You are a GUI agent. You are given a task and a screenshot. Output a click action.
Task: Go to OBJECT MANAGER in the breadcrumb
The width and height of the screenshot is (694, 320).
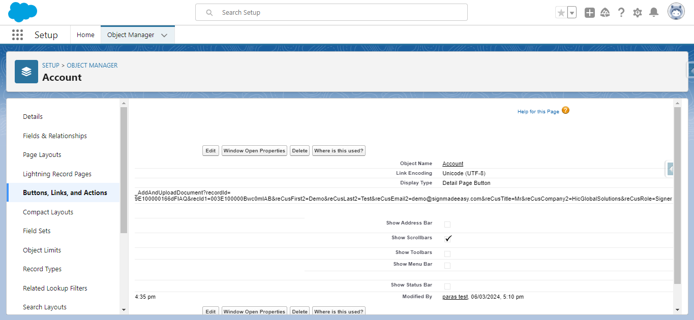coord(92,66)
